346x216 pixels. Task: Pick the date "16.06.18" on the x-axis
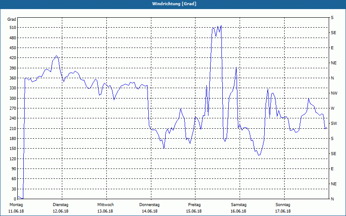tap(238, 211)
